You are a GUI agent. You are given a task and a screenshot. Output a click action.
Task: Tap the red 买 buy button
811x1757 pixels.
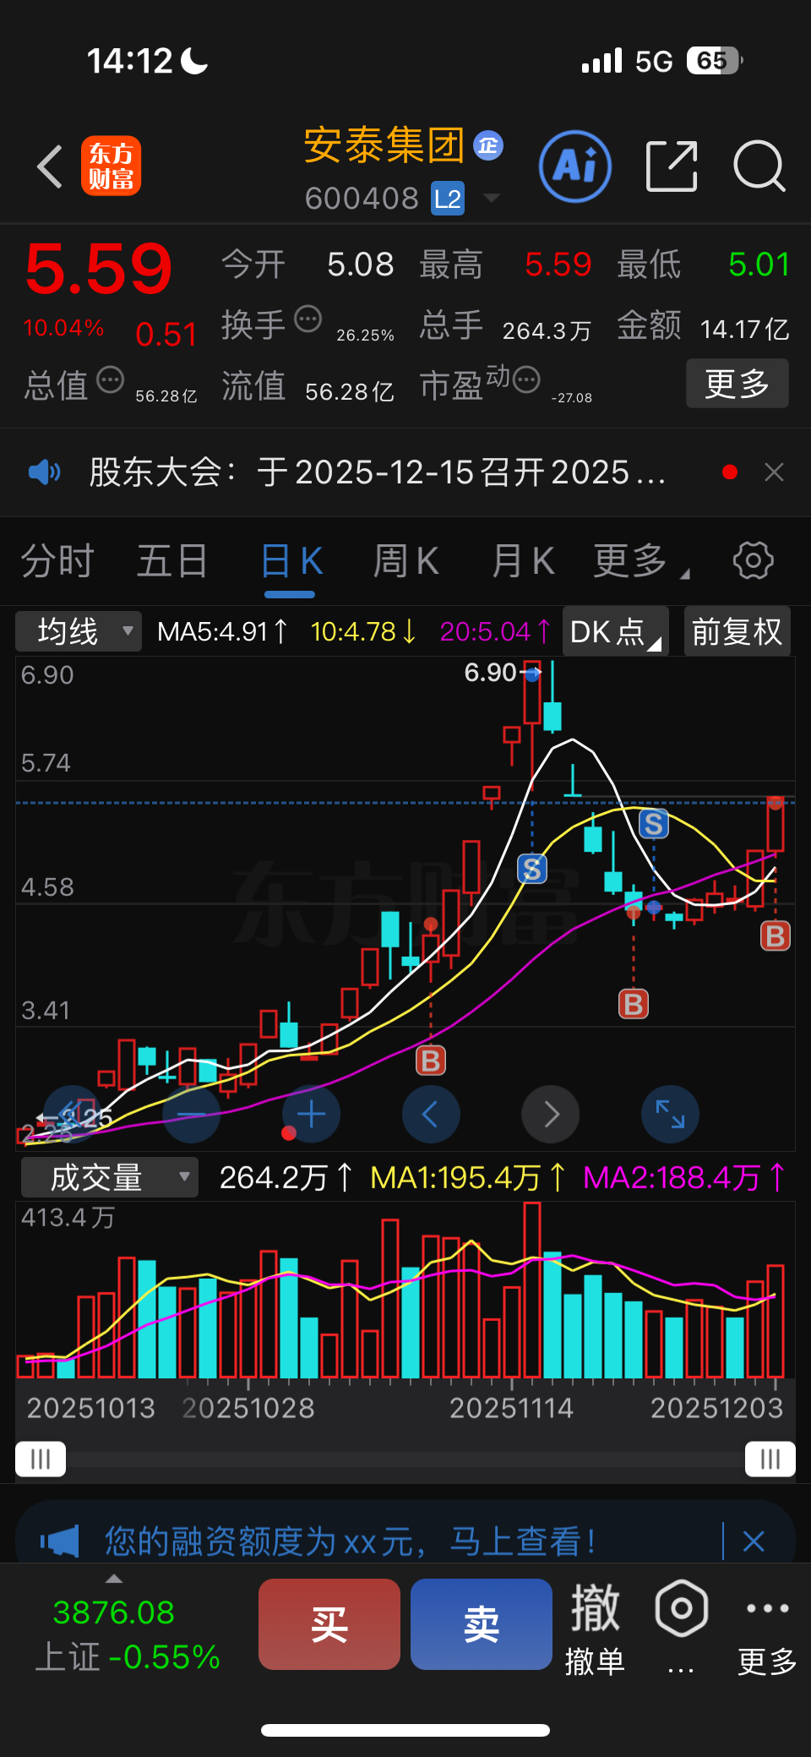[329, 1624]
